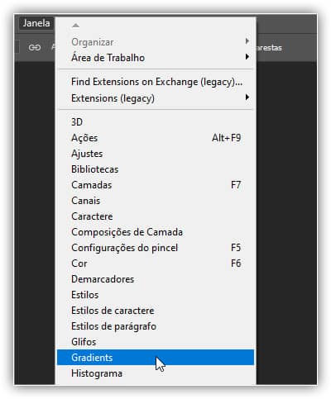Screen dimensions: 331x399
Task: Show the Bibliotecas panel
Action: pyautogui.click(x=156, y=169)
